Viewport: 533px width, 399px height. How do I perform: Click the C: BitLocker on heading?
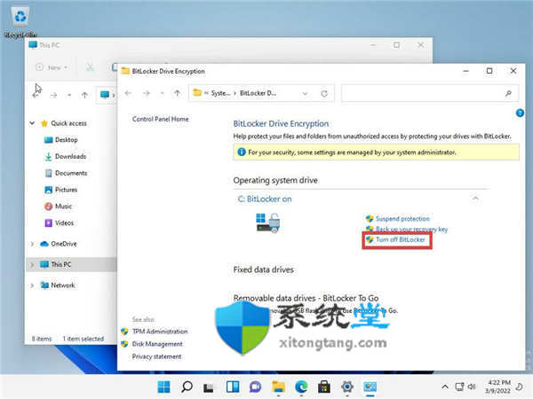point(265,199)
